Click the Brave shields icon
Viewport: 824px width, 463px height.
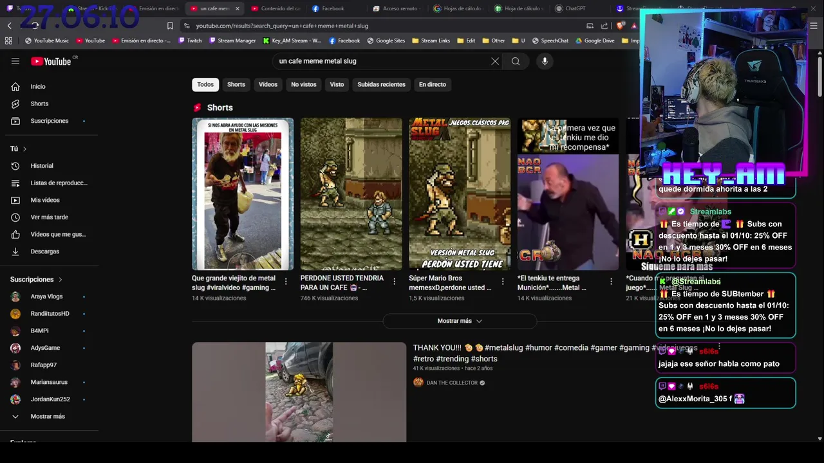point(620,26)
